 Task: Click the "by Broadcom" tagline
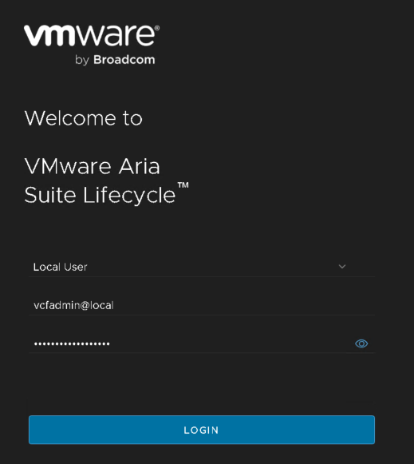(x=115, y=60)
